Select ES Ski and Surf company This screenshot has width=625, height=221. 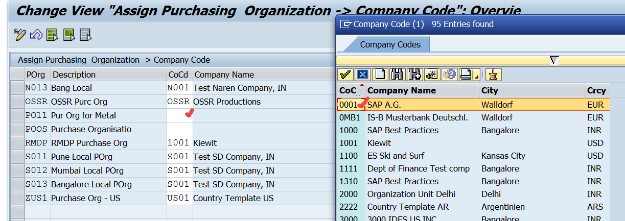(473, 156)
